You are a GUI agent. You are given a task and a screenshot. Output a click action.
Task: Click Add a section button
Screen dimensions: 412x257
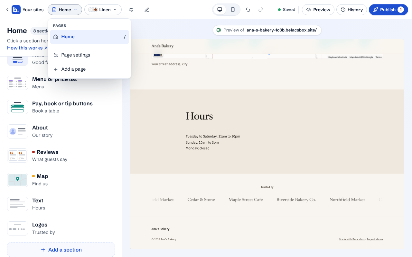point(61,250)
